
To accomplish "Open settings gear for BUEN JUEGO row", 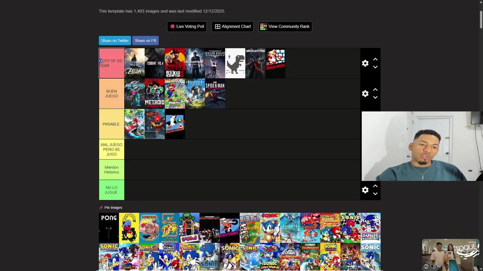I will tap(365, 94).
